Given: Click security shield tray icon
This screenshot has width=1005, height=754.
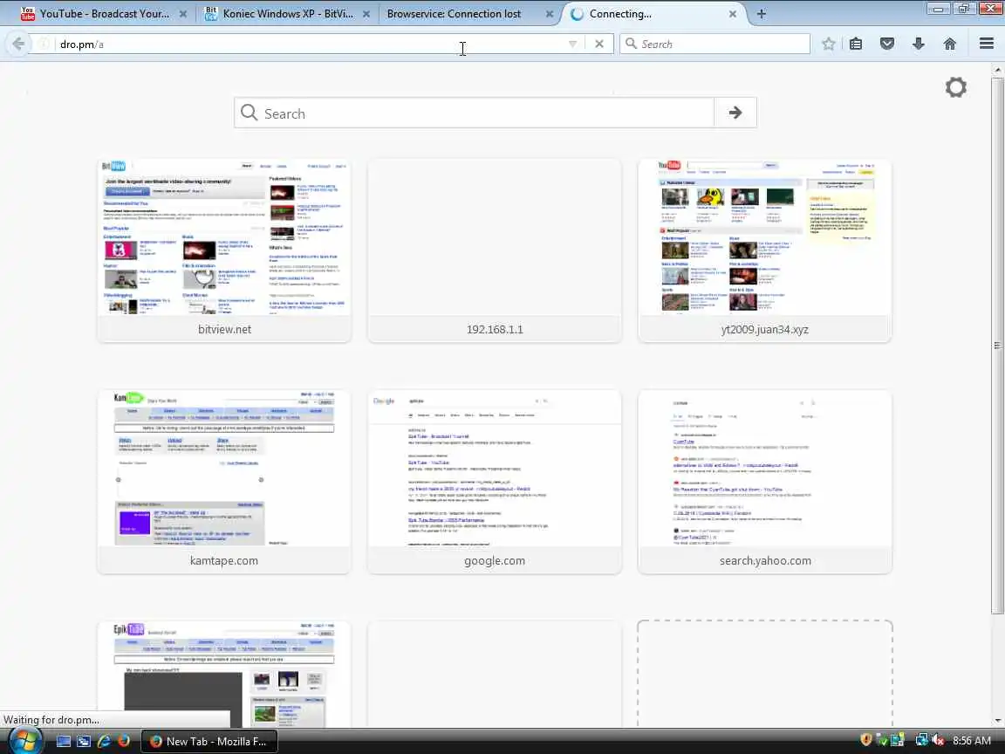Looking at the screenshot, I should pyautogui.click(x=865, y=741).
